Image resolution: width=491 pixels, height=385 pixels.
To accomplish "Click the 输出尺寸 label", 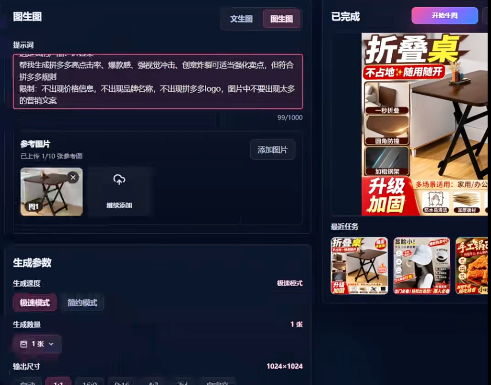I will tap(27, 366).
